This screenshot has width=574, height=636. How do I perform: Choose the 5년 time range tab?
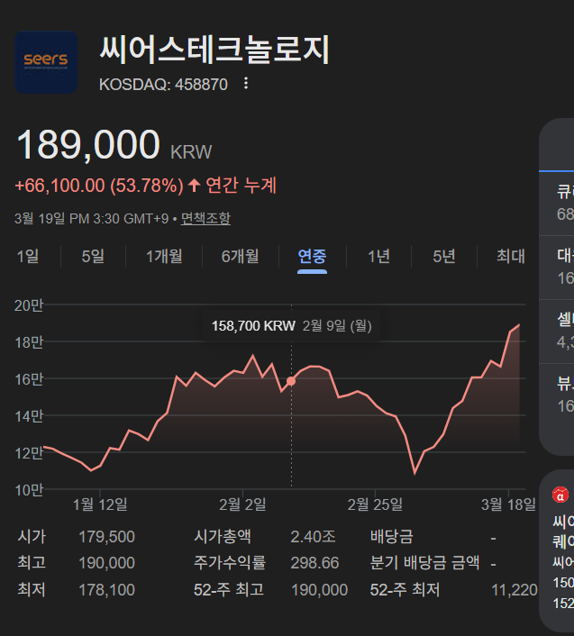click(443, 257)
